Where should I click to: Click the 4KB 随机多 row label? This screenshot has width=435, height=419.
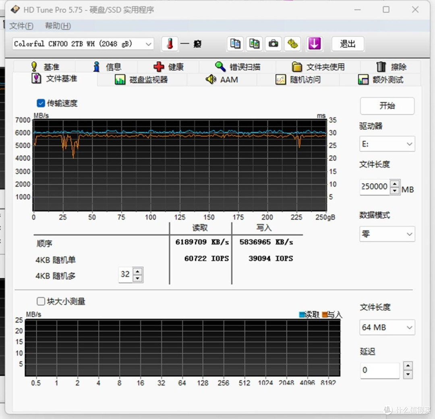pos(56,276)
